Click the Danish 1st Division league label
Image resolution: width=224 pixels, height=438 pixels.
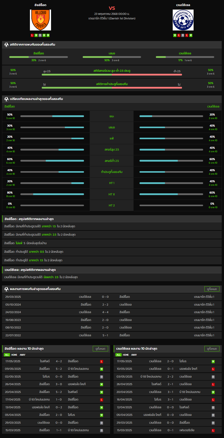point(112,18)
